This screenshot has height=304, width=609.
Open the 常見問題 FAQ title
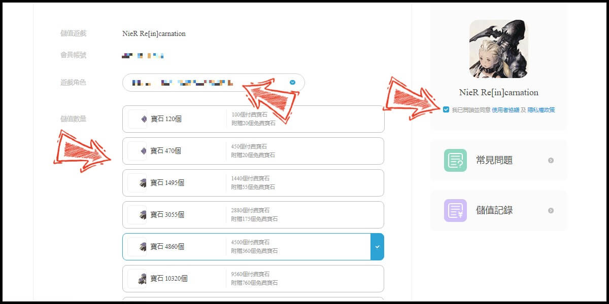coord(495,160)
